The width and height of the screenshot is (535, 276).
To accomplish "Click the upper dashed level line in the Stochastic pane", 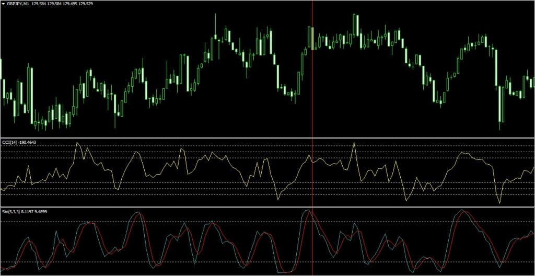I will pos(157,222).
